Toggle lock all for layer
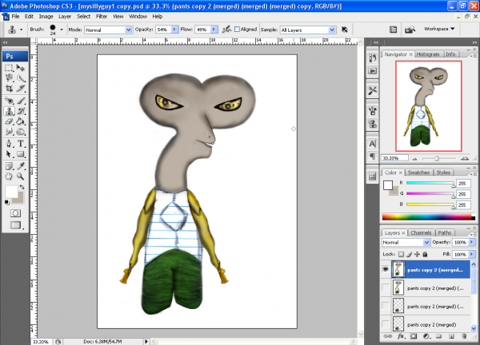 click(425, 254)
